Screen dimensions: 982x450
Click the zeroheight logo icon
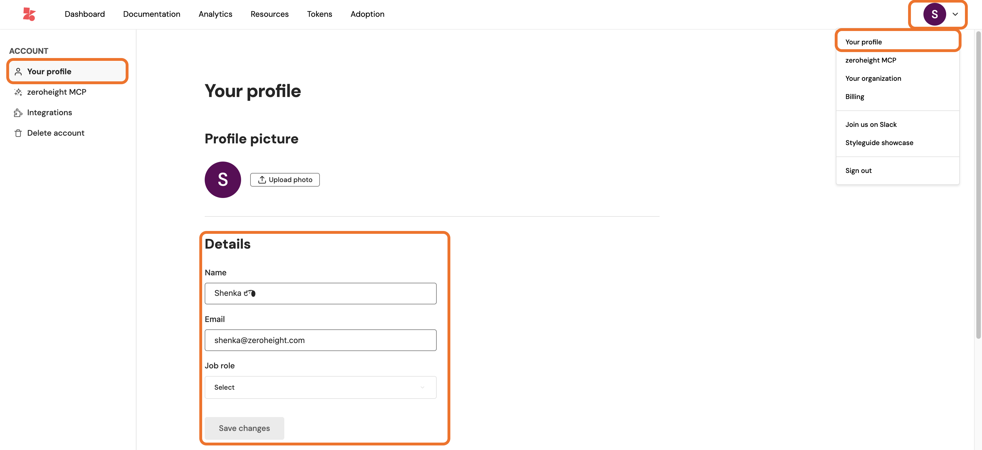pyautogui.click(x=29, y=14)
